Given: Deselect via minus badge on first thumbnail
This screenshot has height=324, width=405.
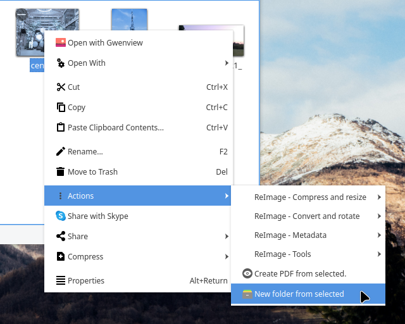Looking at the screenshot, I should [22, 15].
